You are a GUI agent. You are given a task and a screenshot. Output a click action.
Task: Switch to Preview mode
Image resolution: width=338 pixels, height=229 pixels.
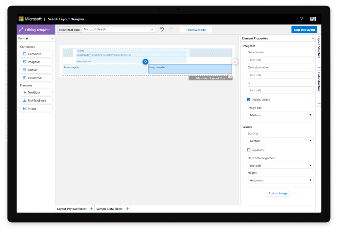coord(196,30)
